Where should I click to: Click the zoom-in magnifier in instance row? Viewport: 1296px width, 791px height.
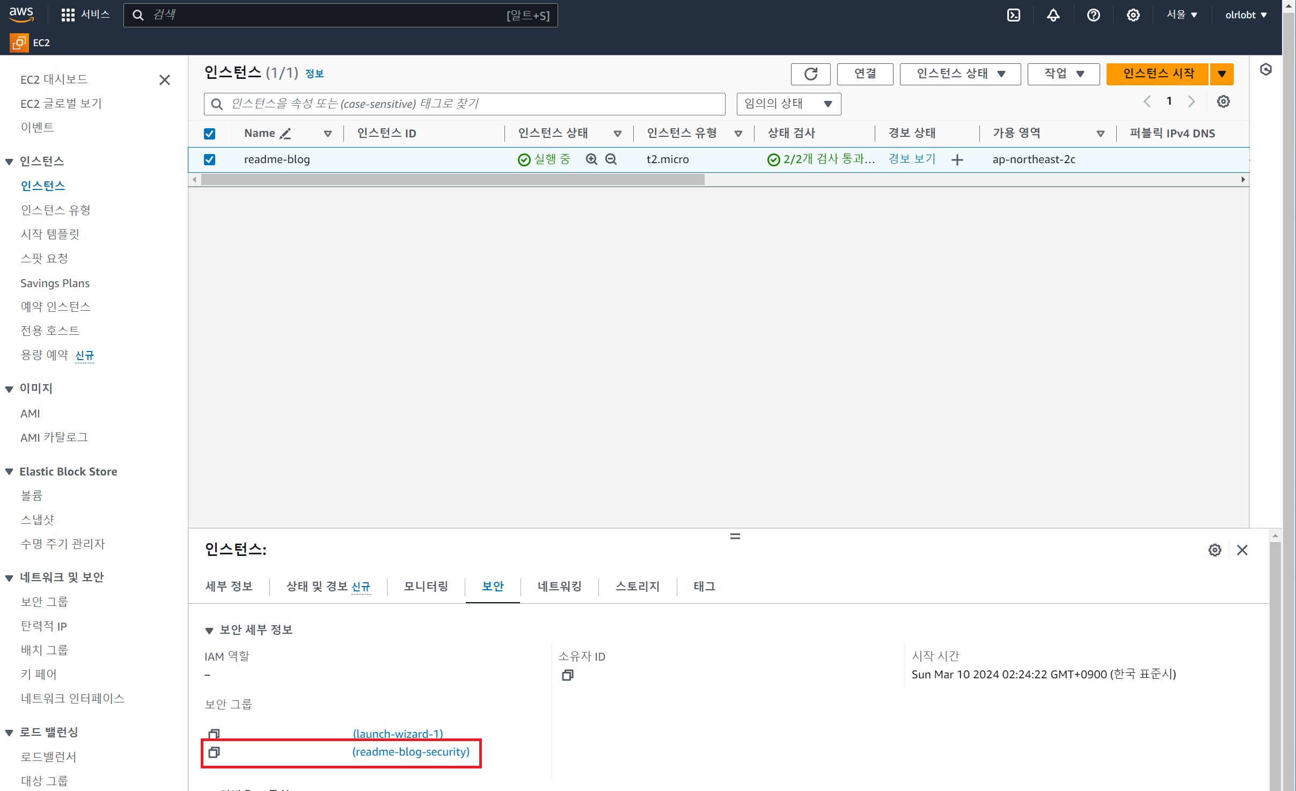(591, 159)
